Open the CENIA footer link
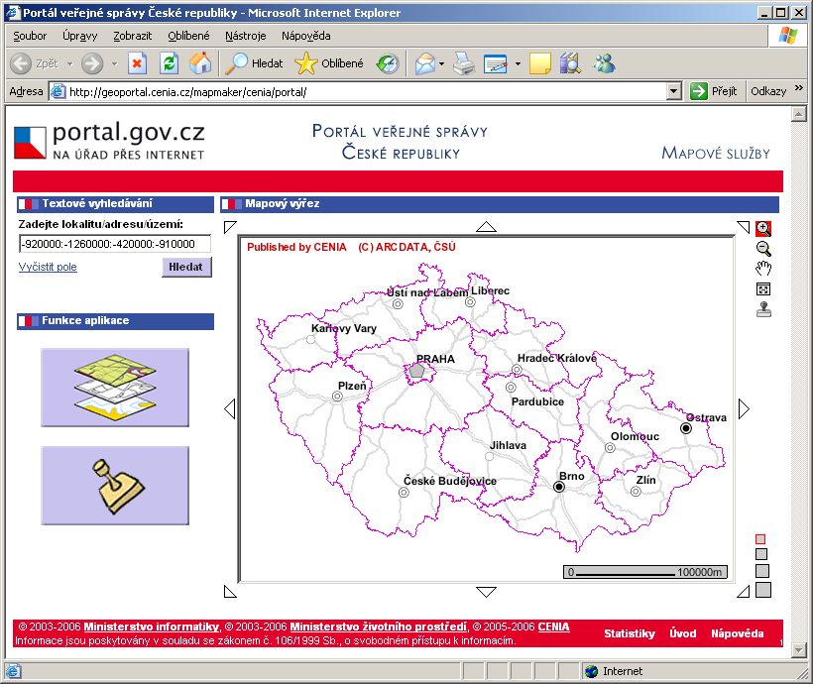 point(553,627)
